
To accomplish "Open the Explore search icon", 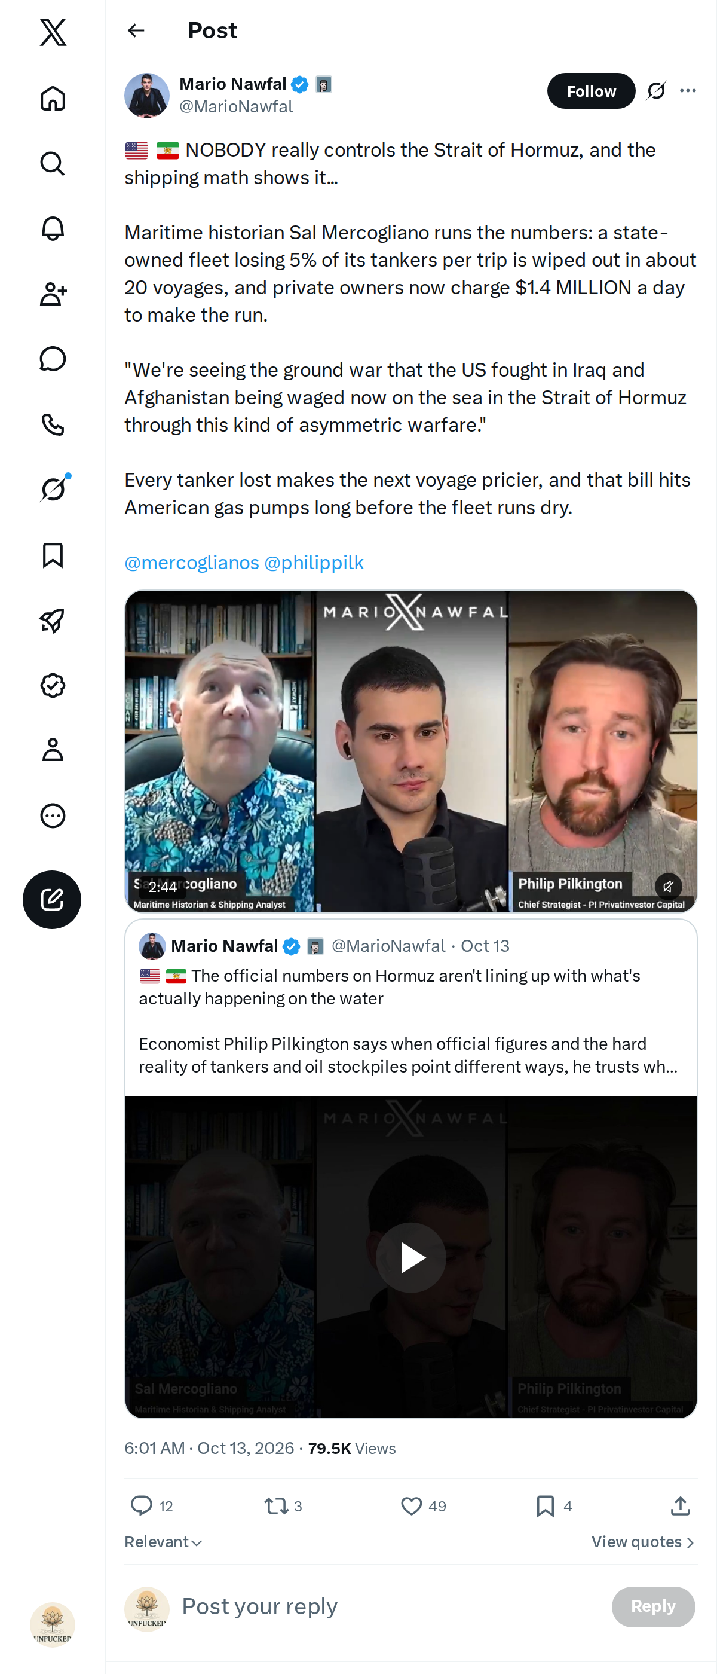I will [53, 164].
